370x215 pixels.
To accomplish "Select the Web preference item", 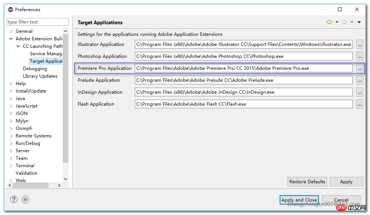I will click(x=21, y=180).
